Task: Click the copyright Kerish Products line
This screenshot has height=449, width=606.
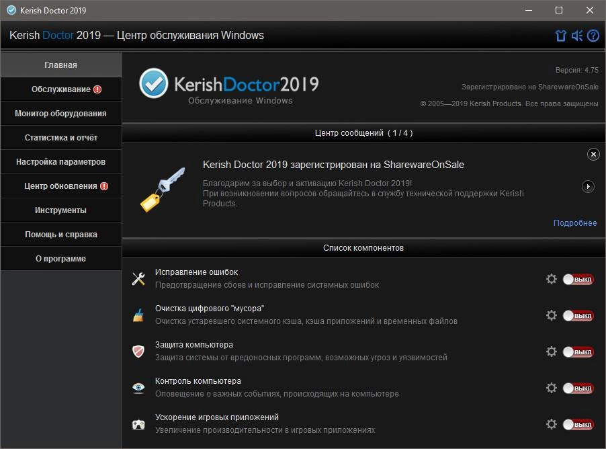Action: tap(509, 104)
